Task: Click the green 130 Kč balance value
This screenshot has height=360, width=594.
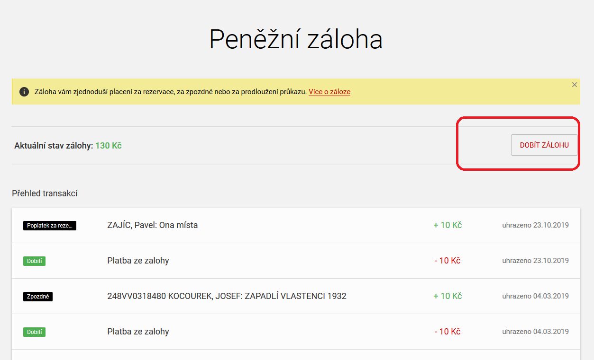Action: 109,146
